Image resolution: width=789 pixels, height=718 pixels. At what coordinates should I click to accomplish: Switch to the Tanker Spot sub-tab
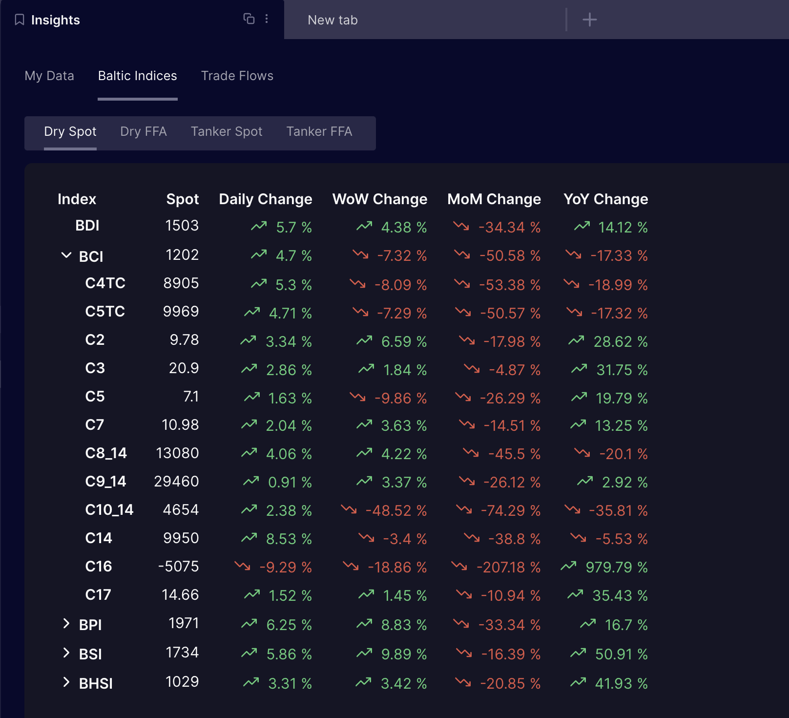pyautogui.click(x=227, y=131)
